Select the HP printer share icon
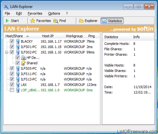The width and height of the screenshot is (158, 134). click(23, 57)
